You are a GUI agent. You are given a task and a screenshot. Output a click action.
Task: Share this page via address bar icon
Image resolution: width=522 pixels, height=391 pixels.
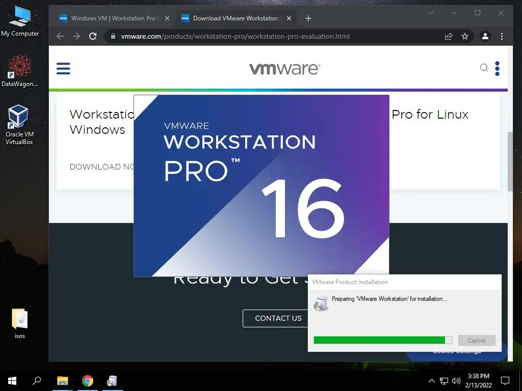tap(449, 36)
